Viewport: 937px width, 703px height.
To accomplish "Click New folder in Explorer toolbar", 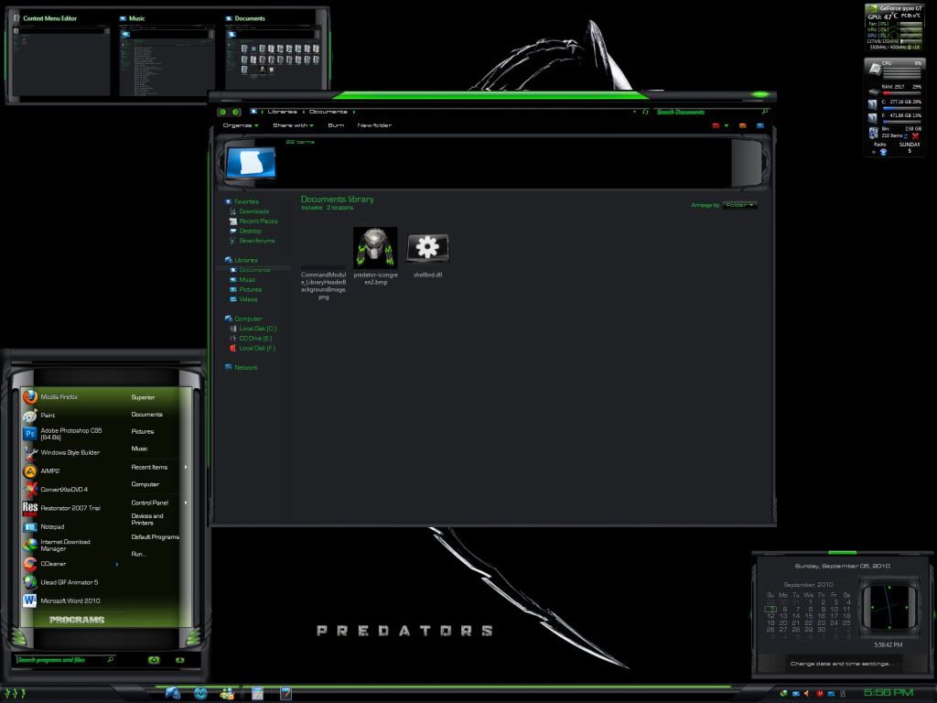I will point(374,125).
